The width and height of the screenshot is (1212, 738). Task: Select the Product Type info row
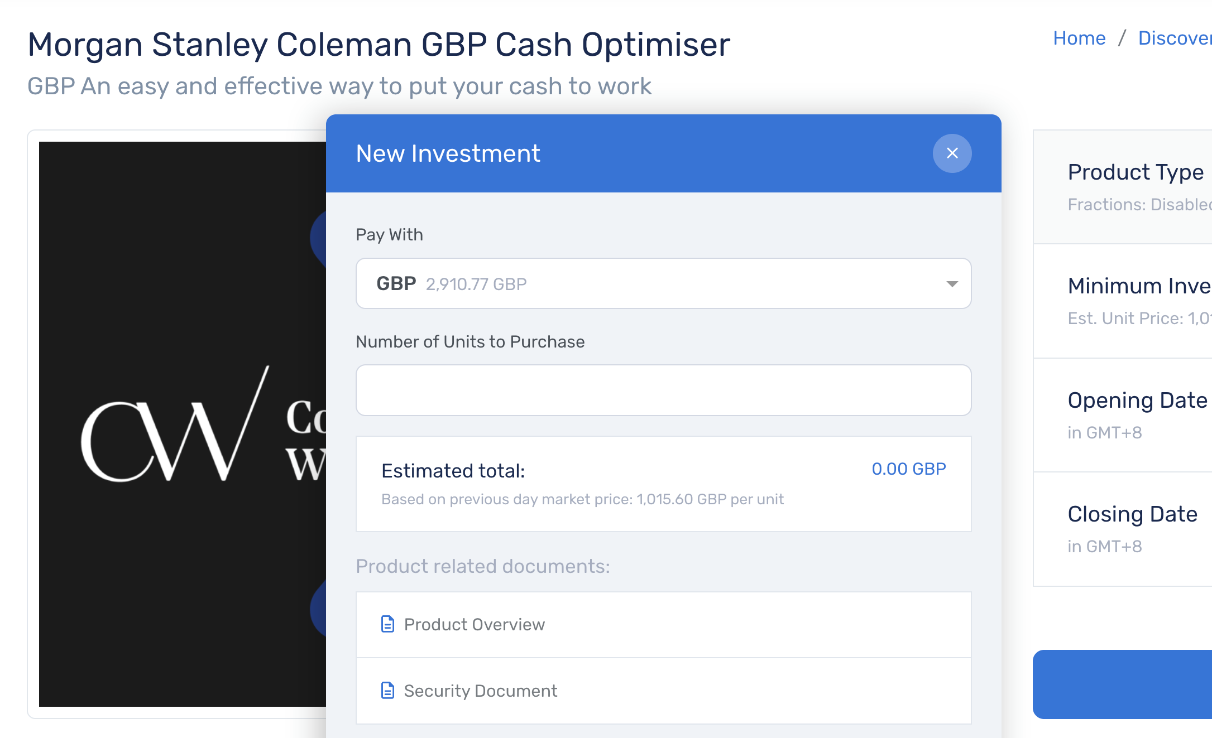1122,187
